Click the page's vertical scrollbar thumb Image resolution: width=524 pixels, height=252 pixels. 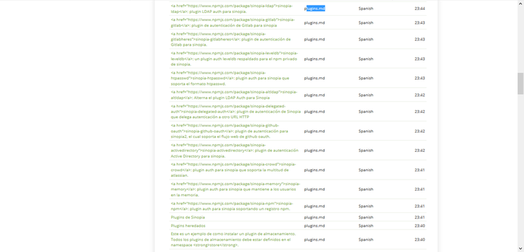click(521, 84)
